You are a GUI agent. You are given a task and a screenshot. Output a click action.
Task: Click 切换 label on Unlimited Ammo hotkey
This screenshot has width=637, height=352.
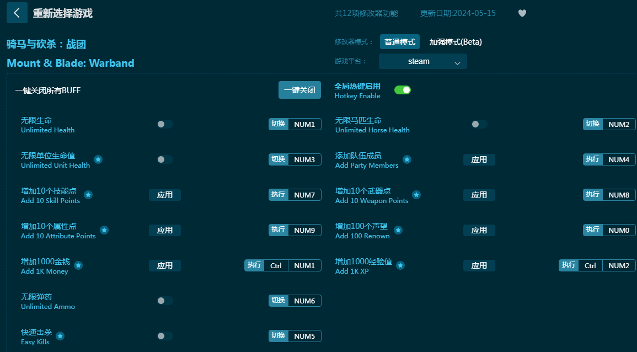tap(279, 300)
